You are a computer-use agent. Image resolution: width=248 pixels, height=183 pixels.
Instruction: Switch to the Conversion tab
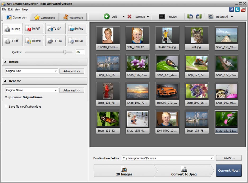[x=16, y=17]
